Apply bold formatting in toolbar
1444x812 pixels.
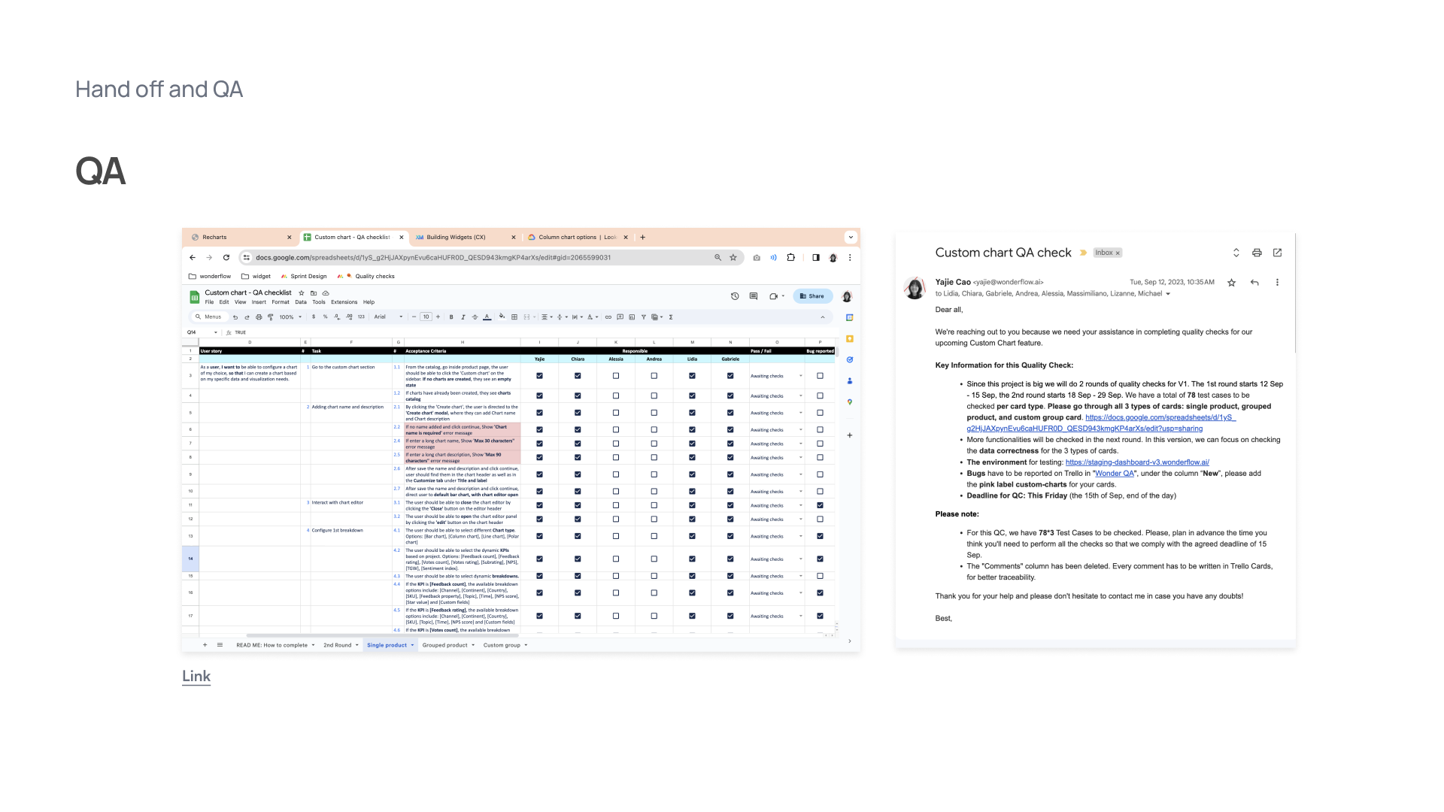[451, 317]
